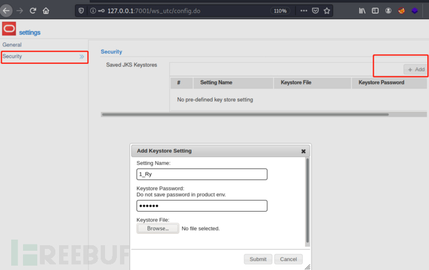Click the dialog resize grip corner

[x=308, y=267]
